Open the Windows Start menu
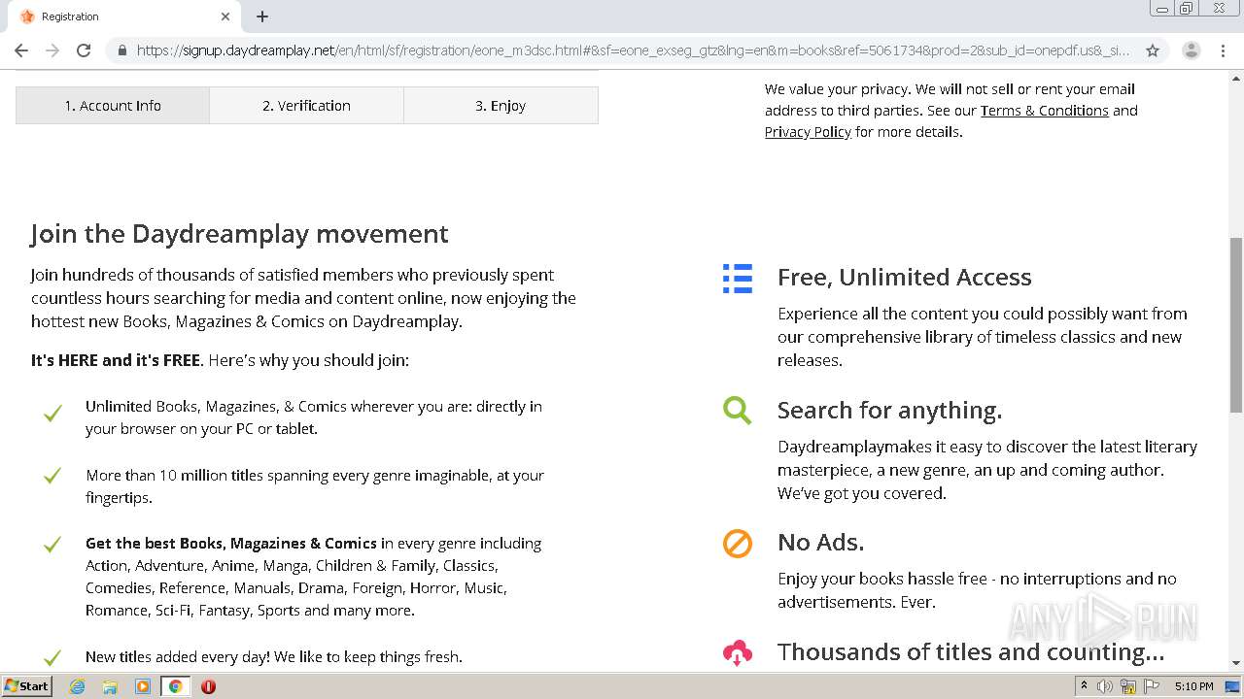This screenshot has height=699, width=1244. click(27, 685)
